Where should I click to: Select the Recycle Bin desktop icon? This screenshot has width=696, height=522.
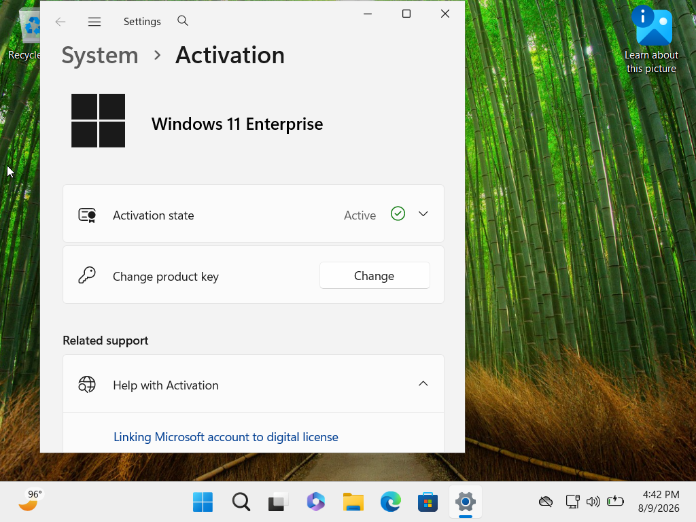24,35
